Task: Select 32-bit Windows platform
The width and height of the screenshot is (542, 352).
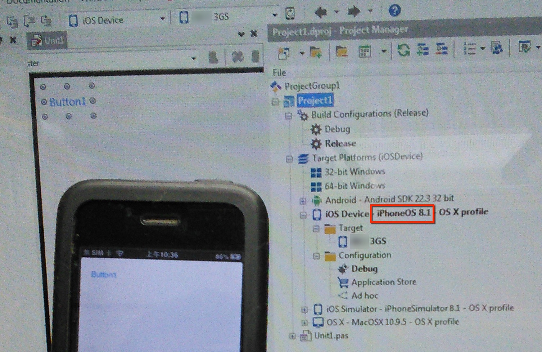Action: 355,171
